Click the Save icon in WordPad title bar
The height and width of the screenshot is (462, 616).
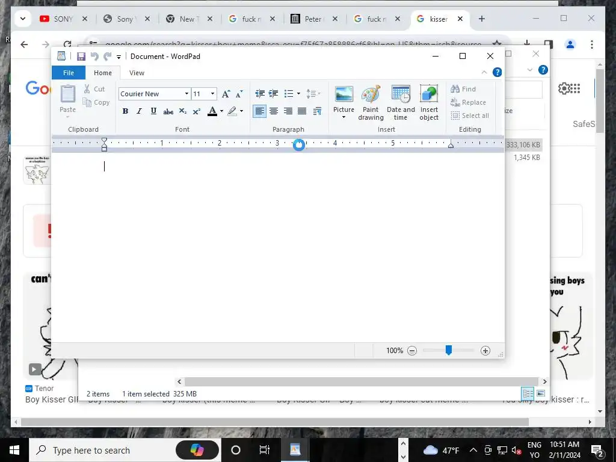(81, 57)
